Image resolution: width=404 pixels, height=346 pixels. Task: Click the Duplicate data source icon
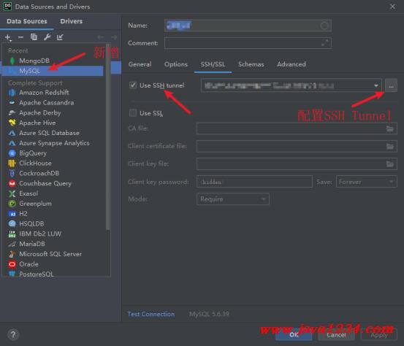[34, 37]
